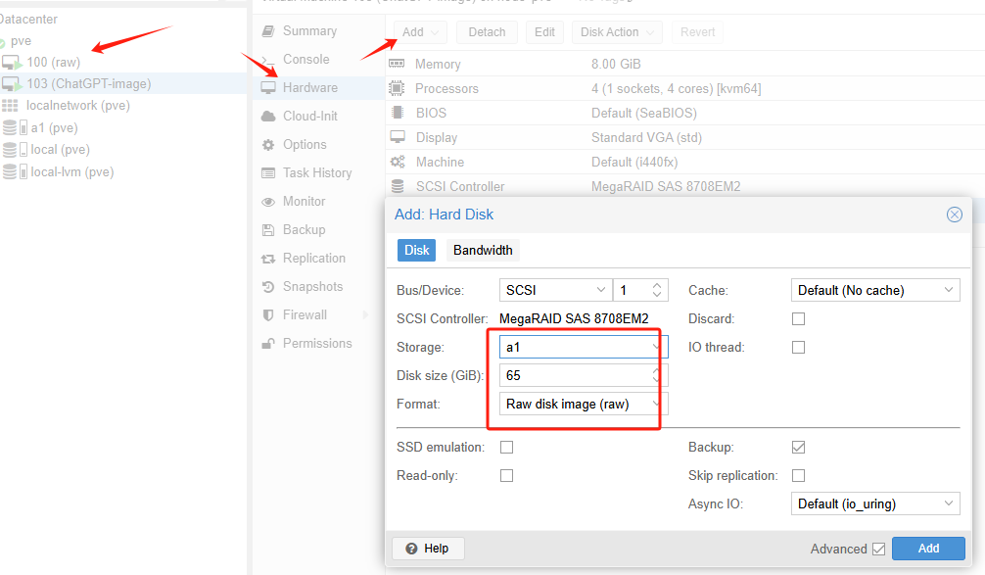Select VM 103 (ChatGPT-image) in tree
The width and height of the screenshot is (985, 575).
[88, 84]
